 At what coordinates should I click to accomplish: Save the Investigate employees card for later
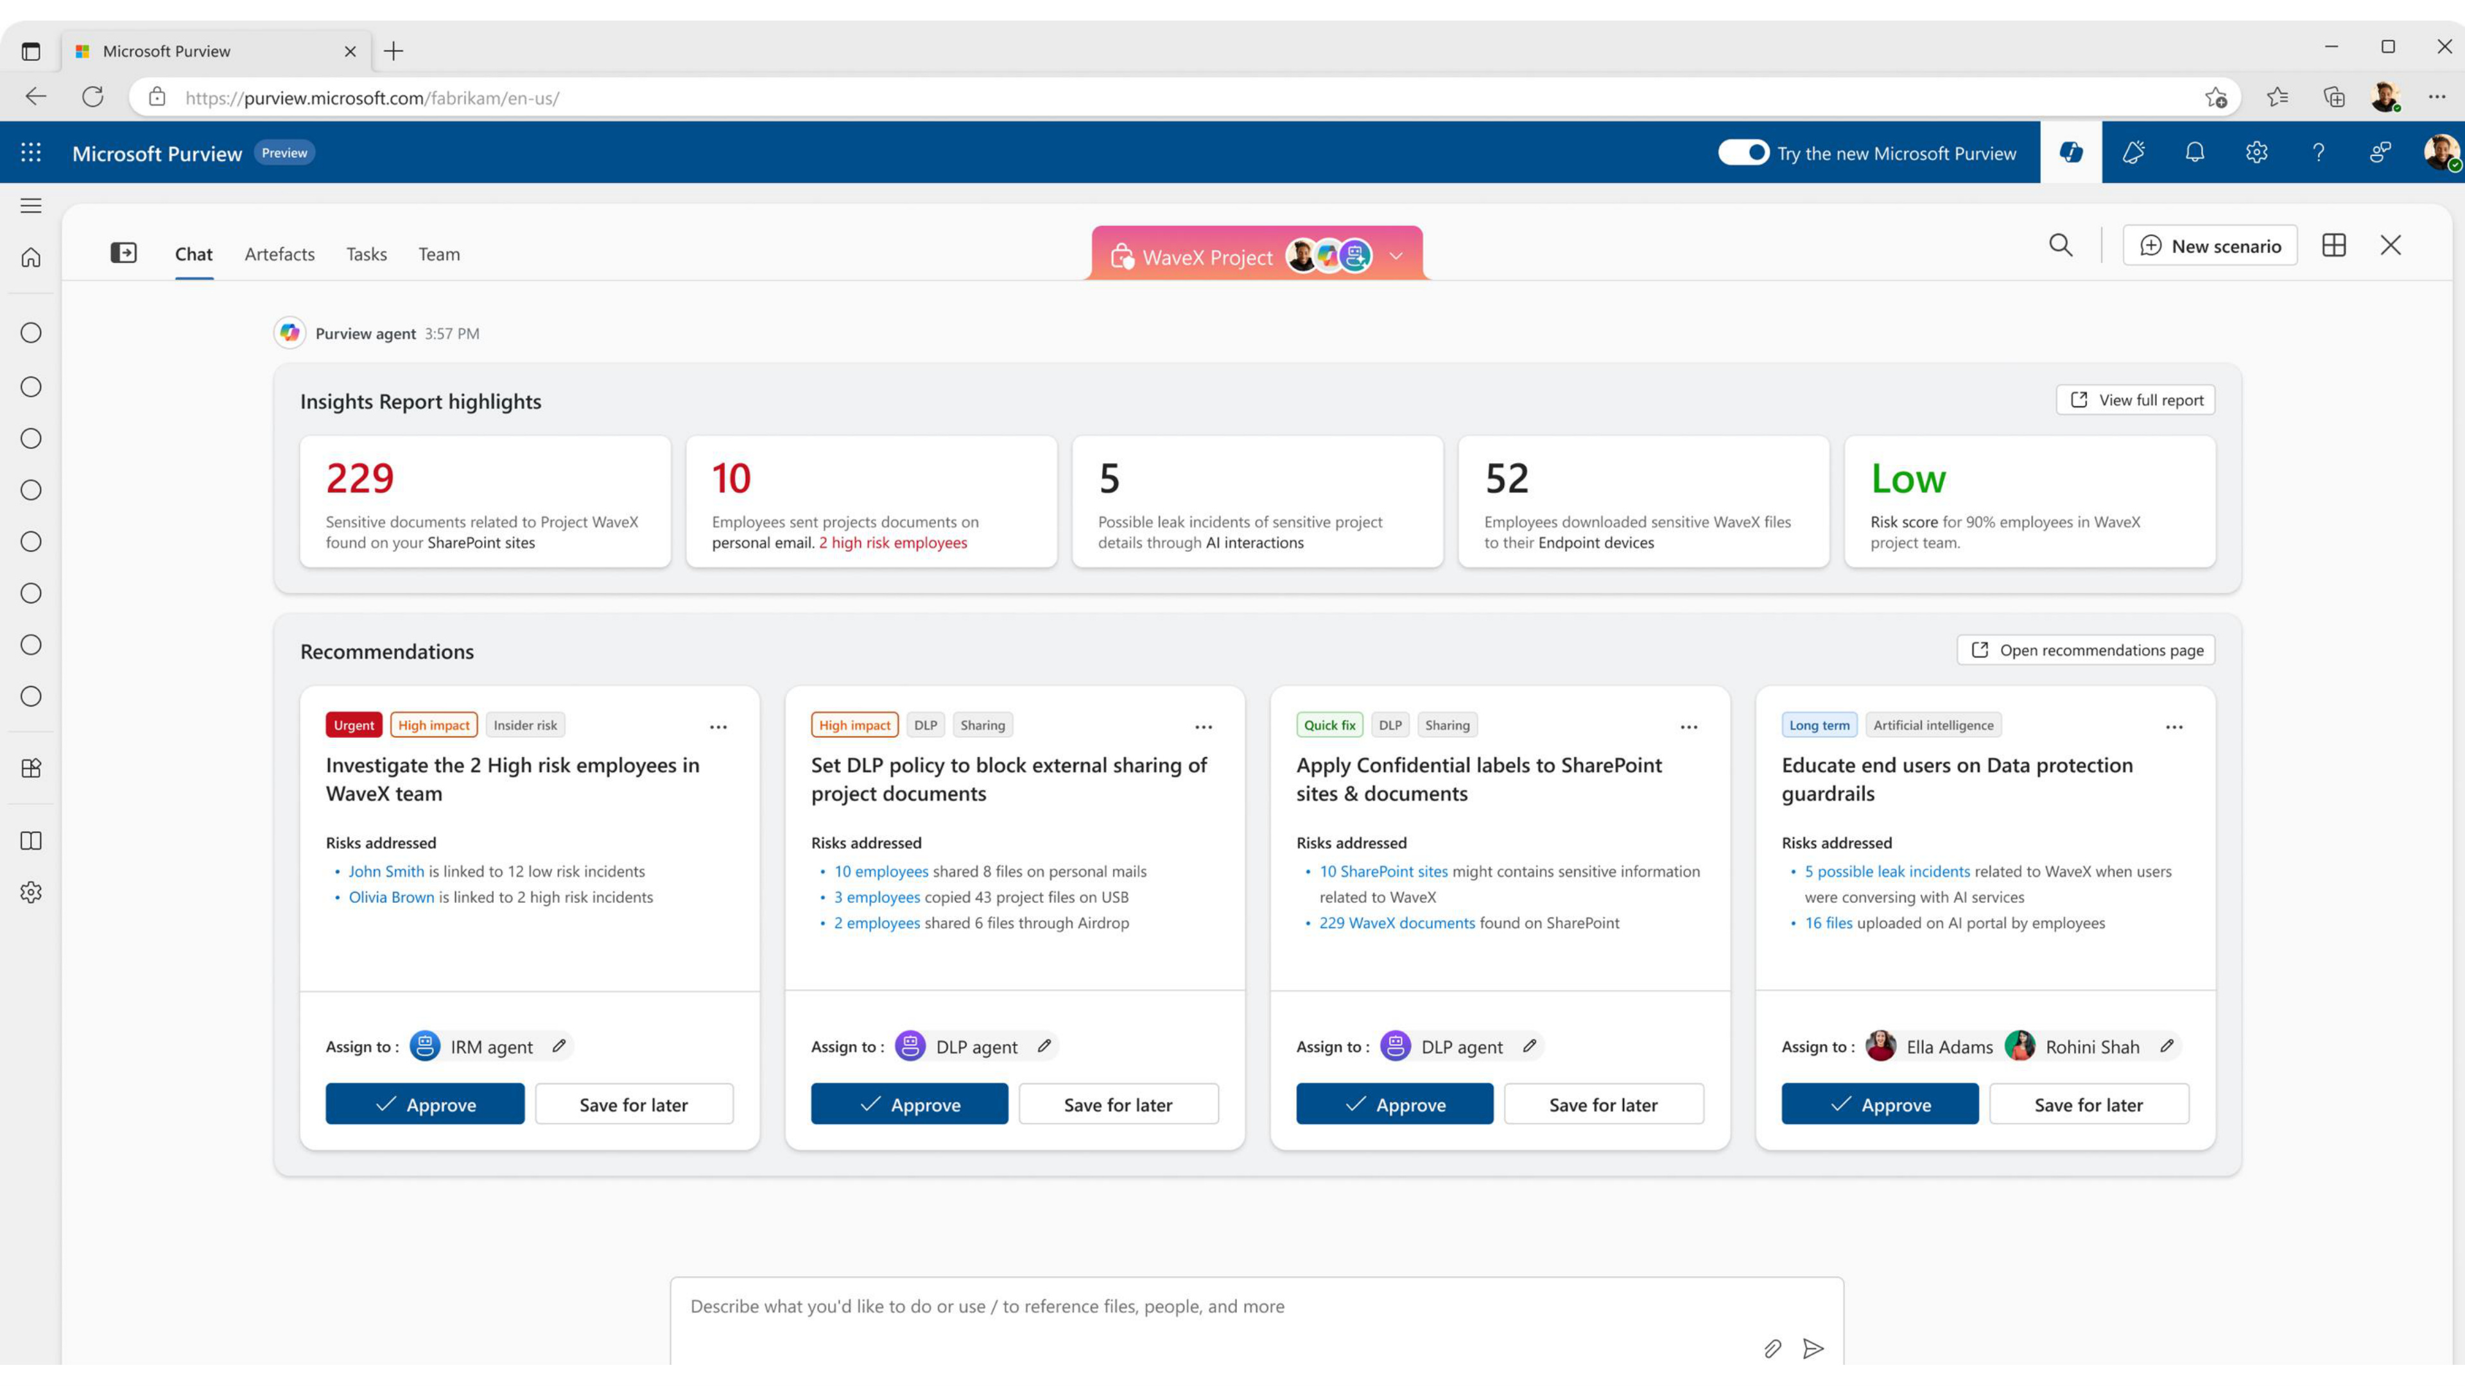coord(634,1104)
